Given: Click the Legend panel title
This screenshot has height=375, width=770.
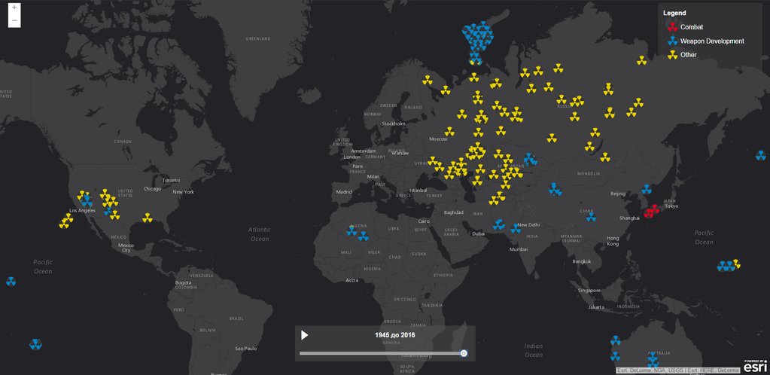Looking at the screenshot, I should (x=674, y=13).
